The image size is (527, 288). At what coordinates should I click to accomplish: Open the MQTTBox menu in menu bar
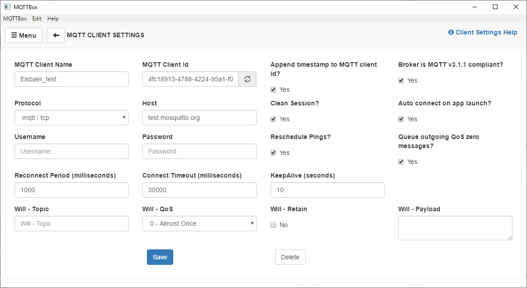(15, 19)
